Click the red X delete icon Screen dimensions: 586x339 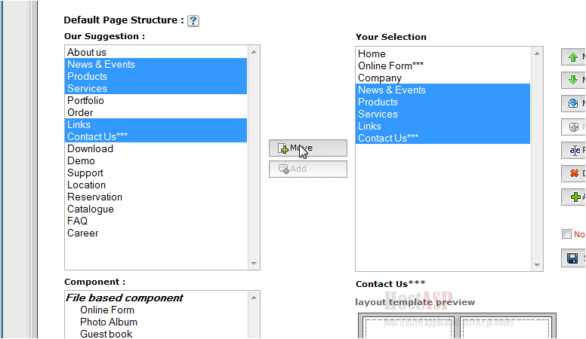point(574,173)
